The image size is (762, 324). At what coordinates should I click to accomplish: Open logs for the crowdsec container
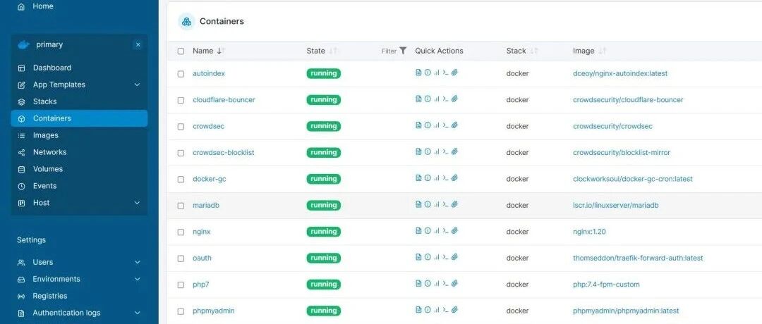coord(418,125)
